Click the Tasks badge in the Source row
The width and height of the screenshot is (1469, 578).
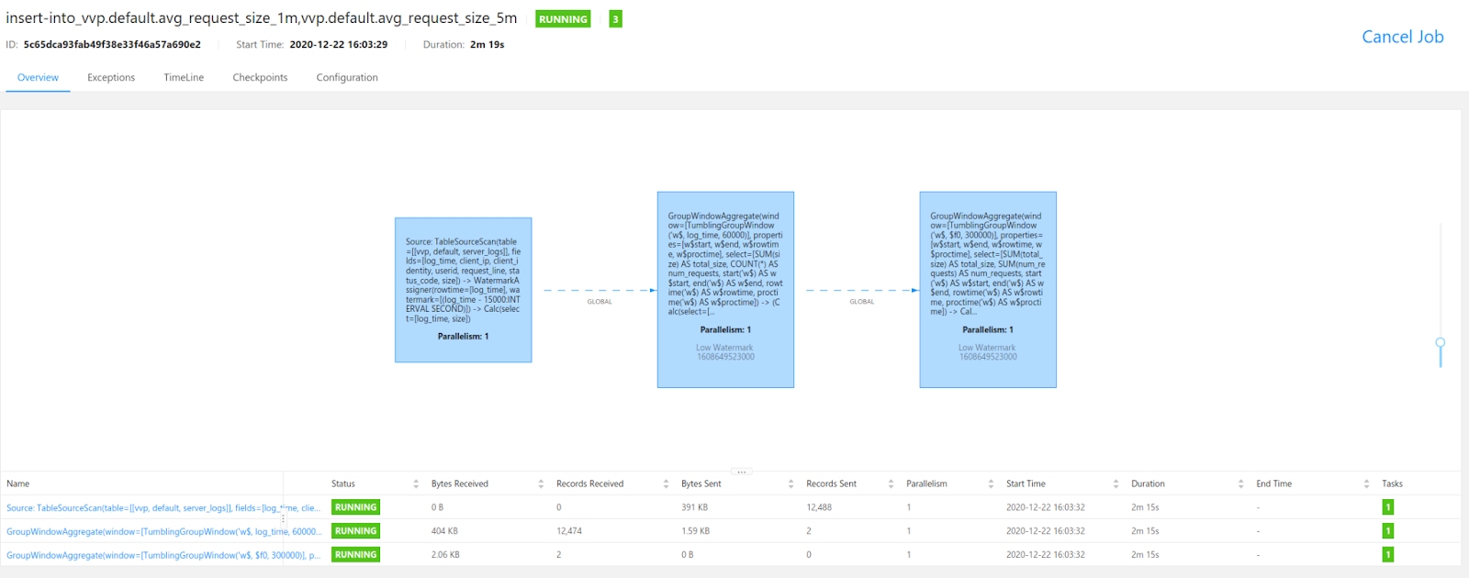pyautogui.click(x=1387, y=507)
